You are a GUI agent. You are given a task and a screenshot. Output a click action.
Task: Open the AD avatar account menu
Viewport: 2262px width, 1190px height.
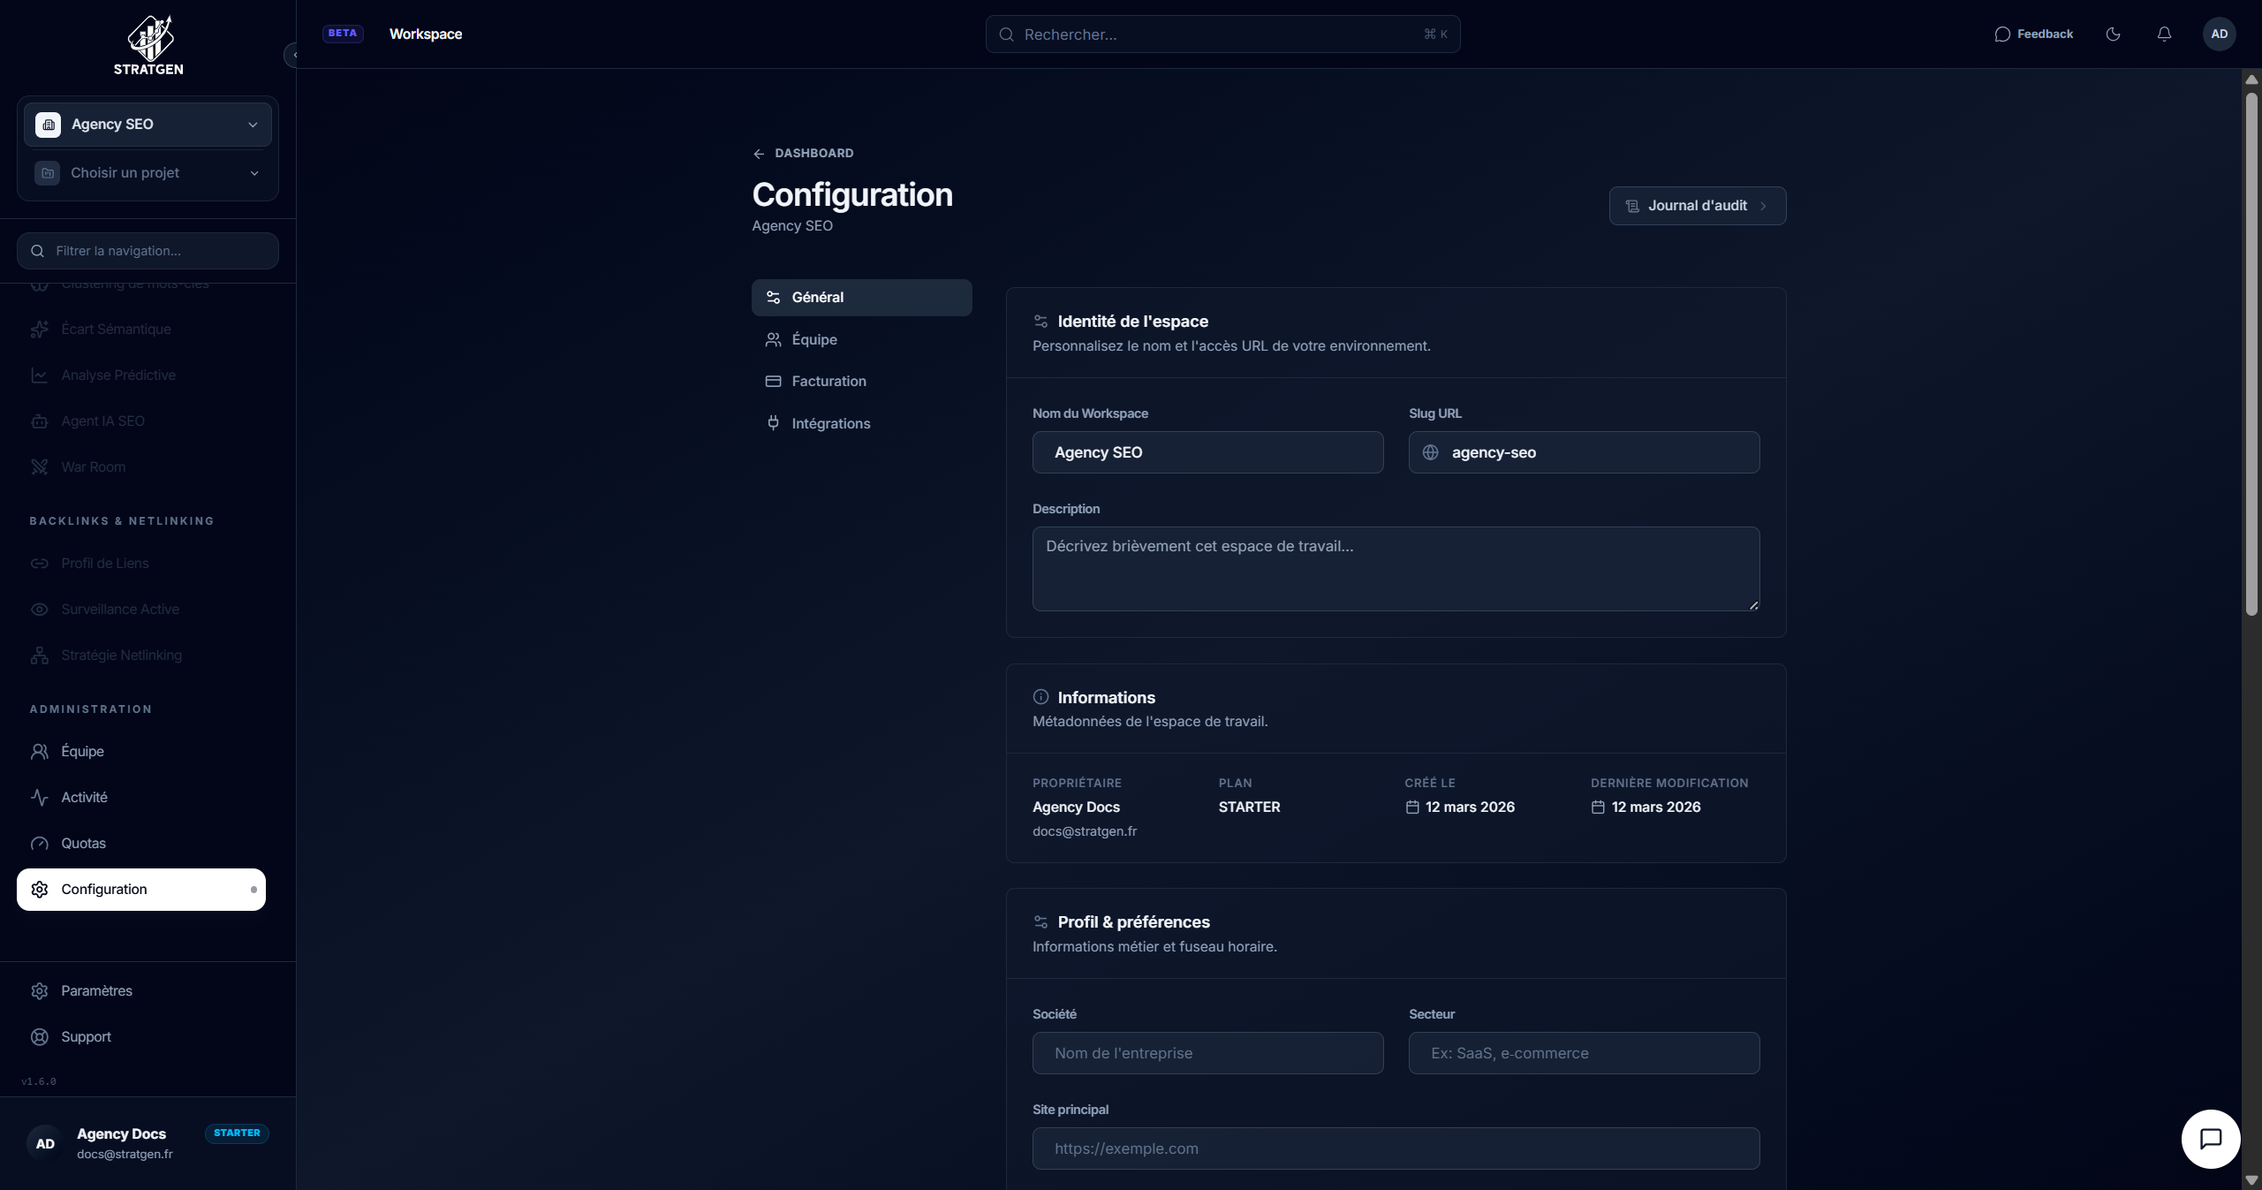tap(2220, 34)
